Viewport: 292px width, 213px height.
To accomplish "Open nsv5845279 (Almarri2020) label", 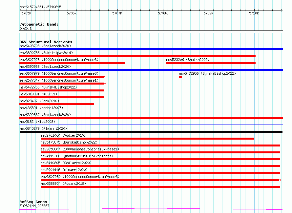I will coord(43,128).
